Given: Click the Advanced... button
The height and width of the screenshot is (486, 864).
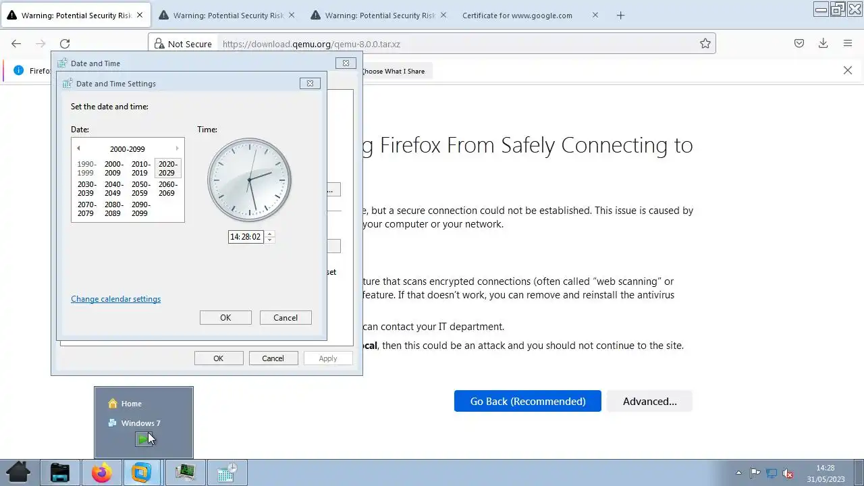Looking at the screenshot, I should tap(649, 401).
